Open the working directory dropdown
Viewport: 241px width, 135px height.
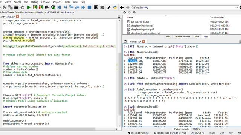(238, 7)
